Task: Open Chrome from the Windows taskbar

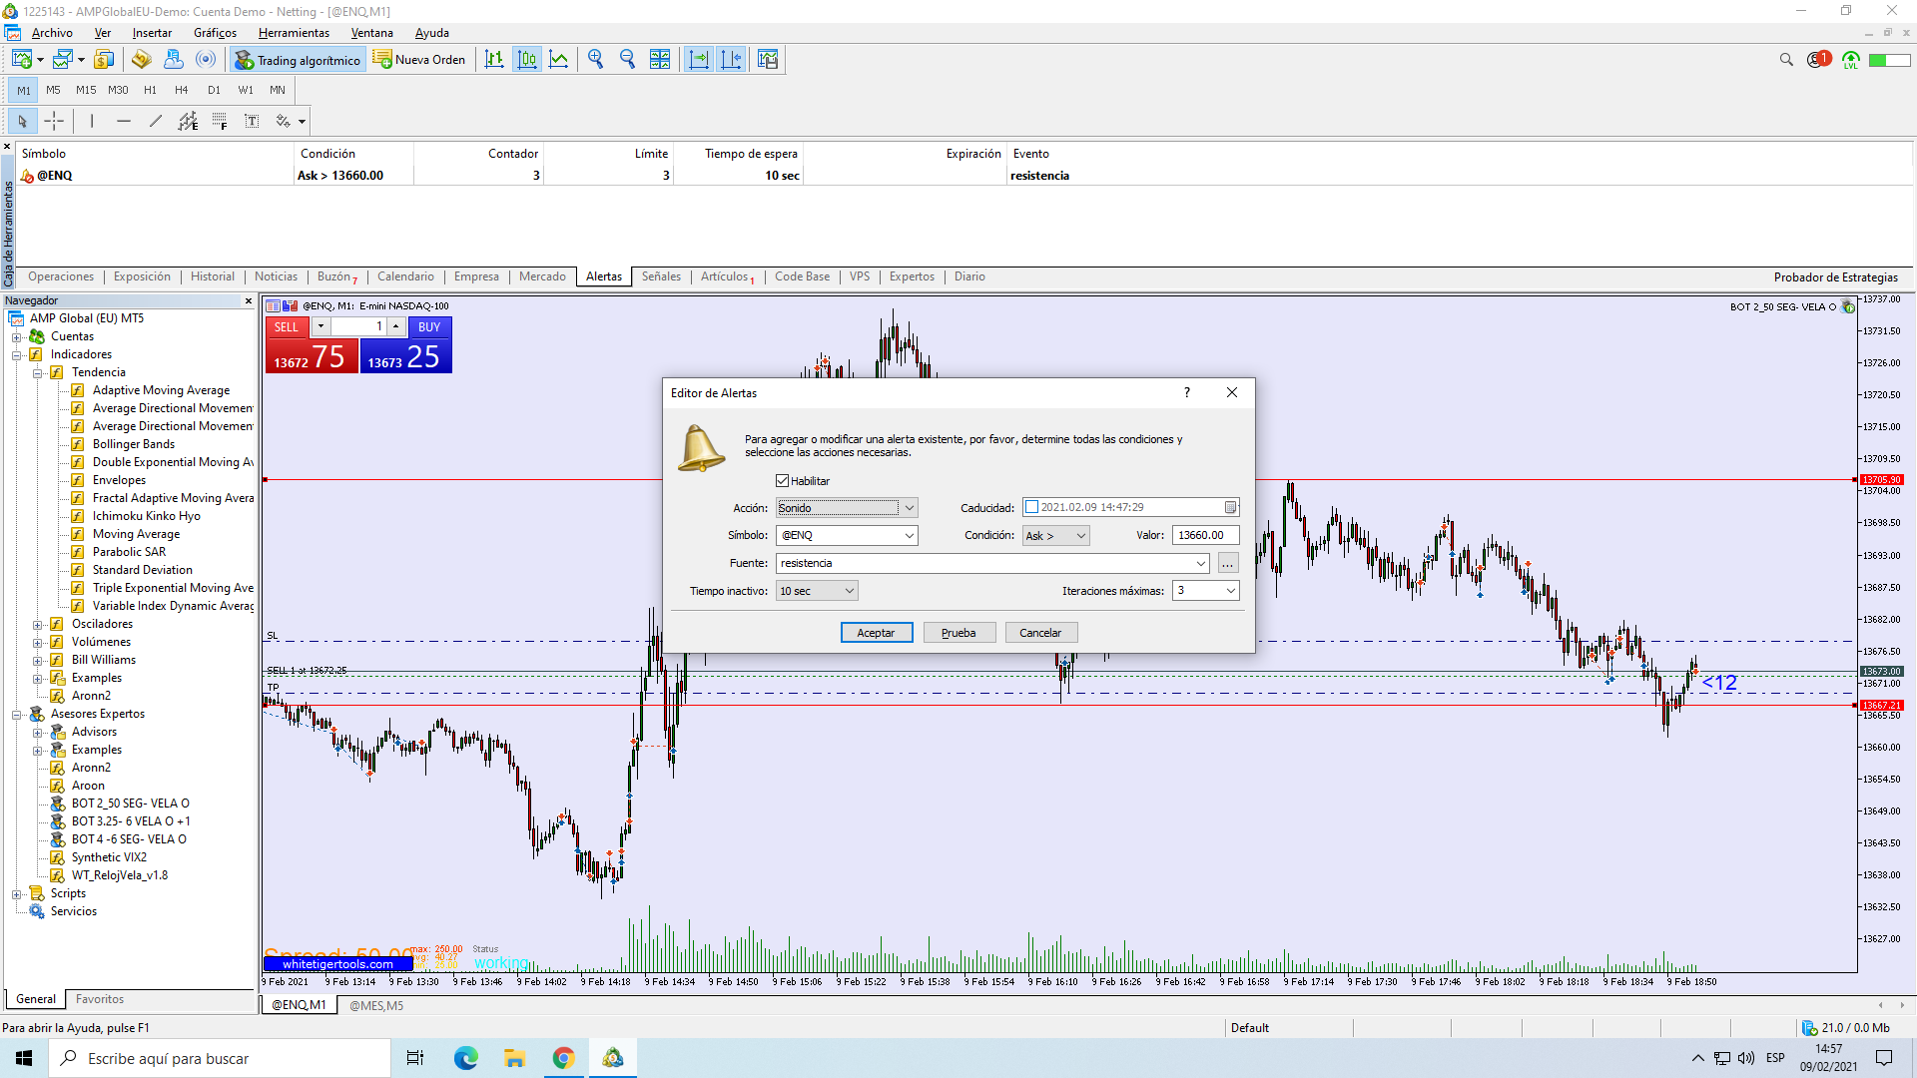Action: click(x=563, y=1058)
